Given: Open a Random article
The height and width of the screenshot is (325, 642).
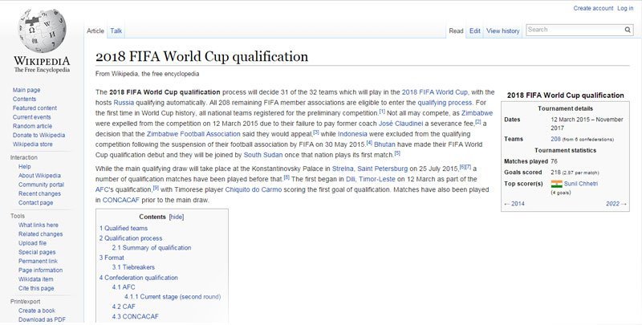Looking at the screenshot, I should [x=32, y=126].
